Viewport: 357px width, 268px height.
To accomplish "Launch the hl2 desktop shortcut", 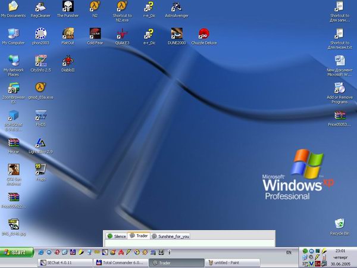I will click(95, 9).
